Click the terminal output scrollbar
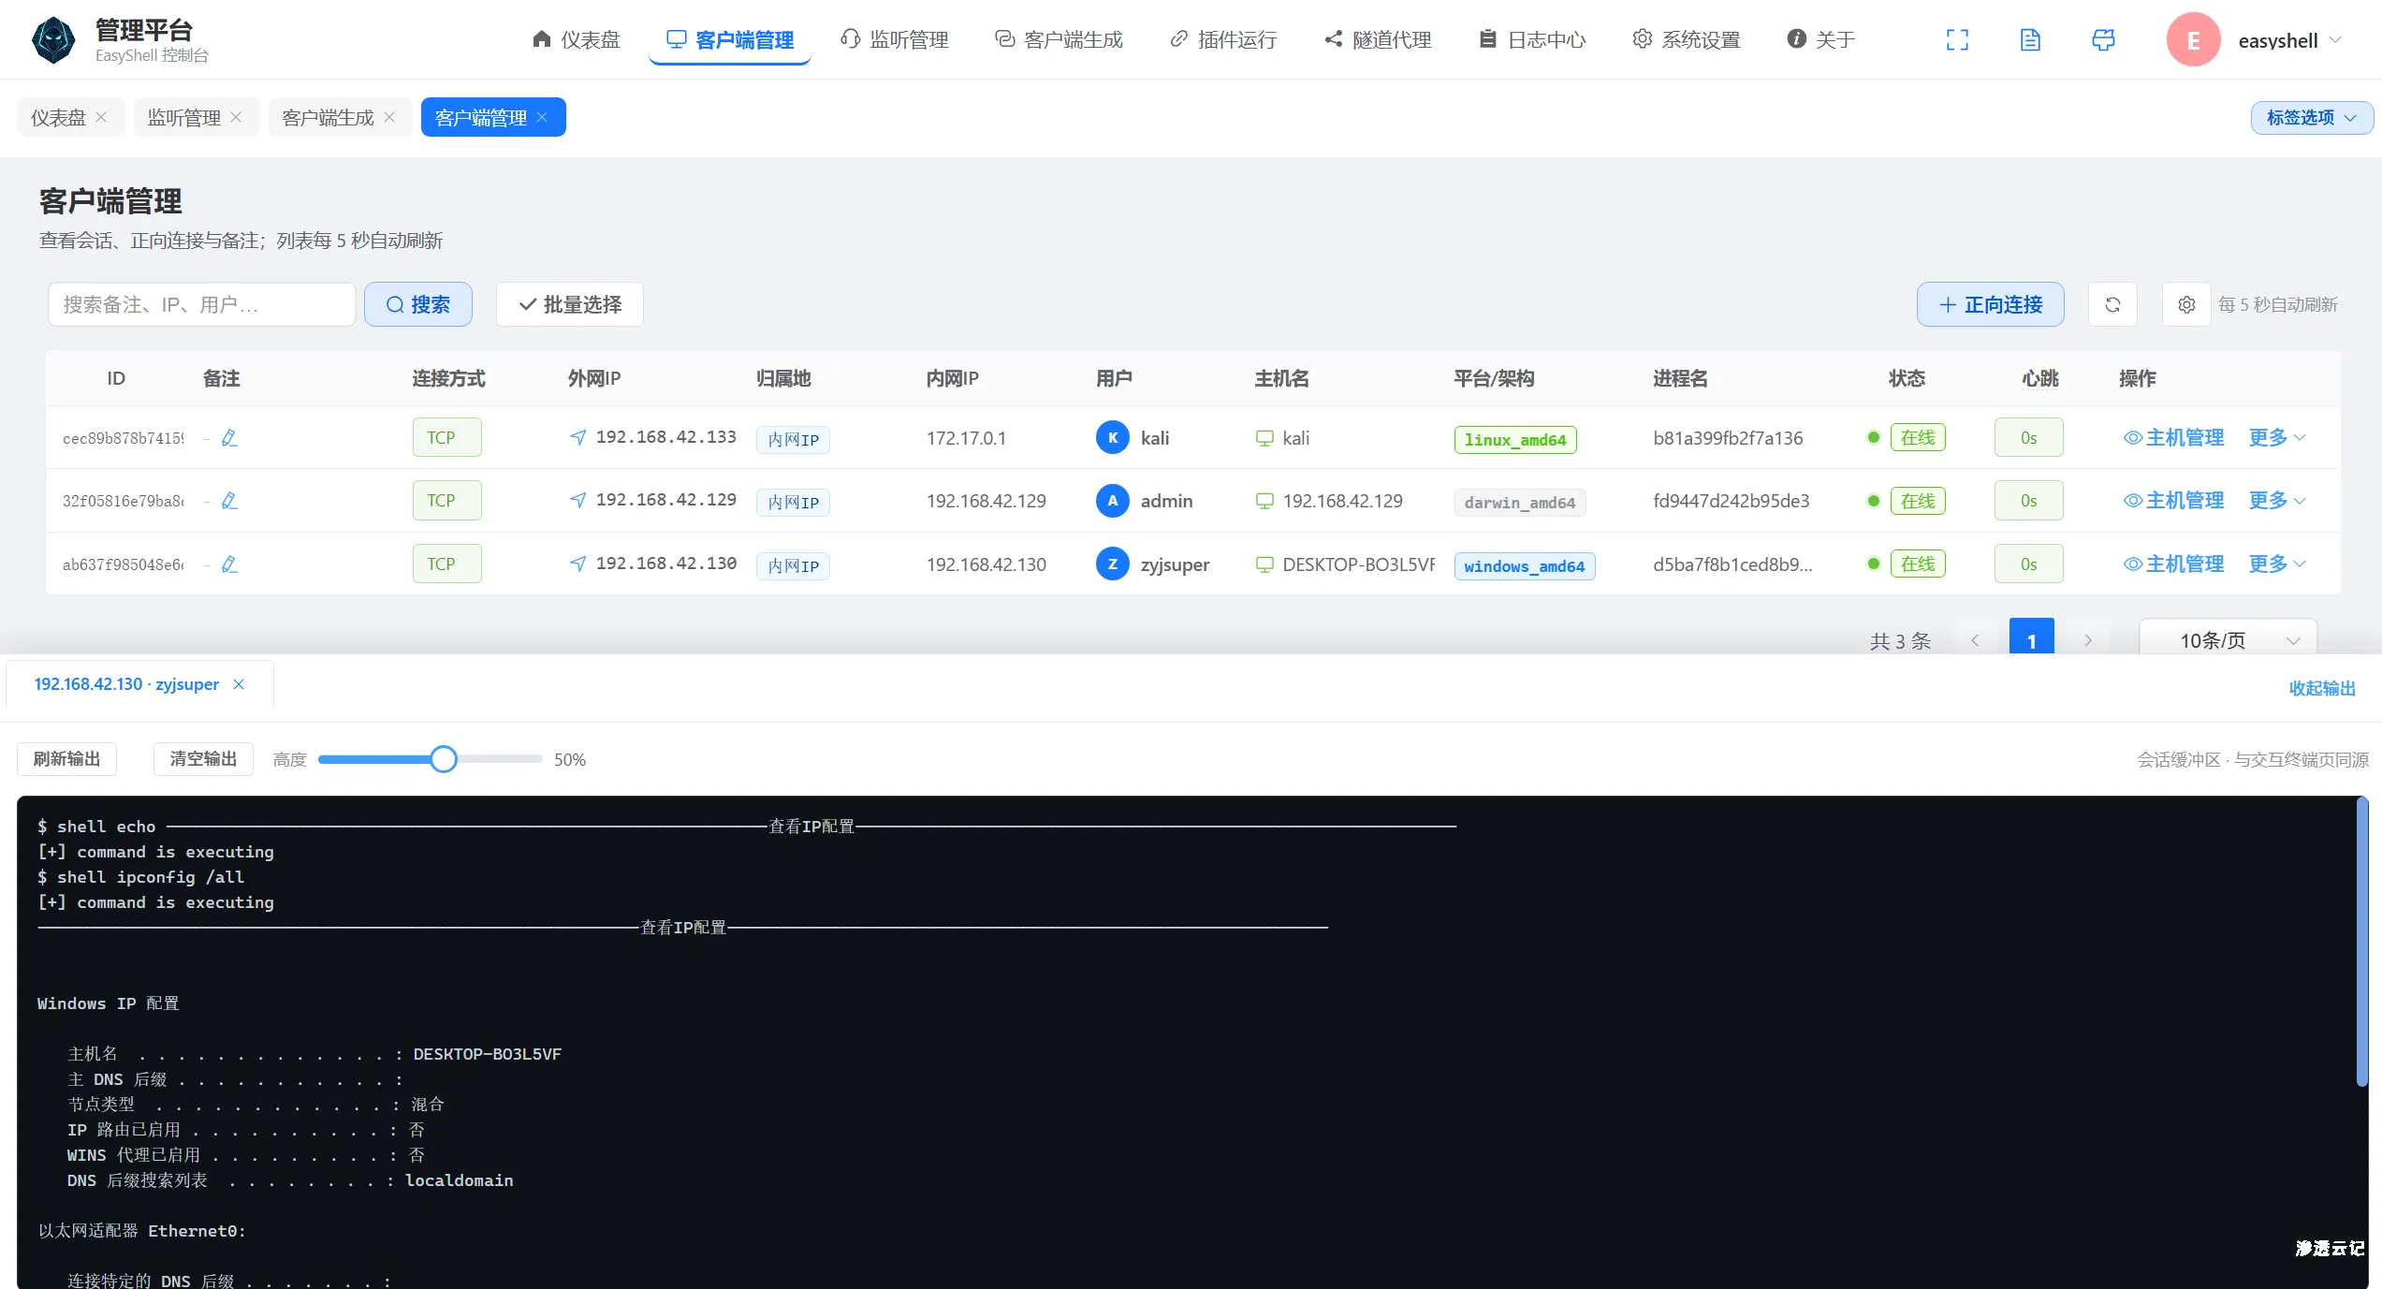Image resolution: width=2382 pixels, height=1289 pixels. [x=2361, y=941]
